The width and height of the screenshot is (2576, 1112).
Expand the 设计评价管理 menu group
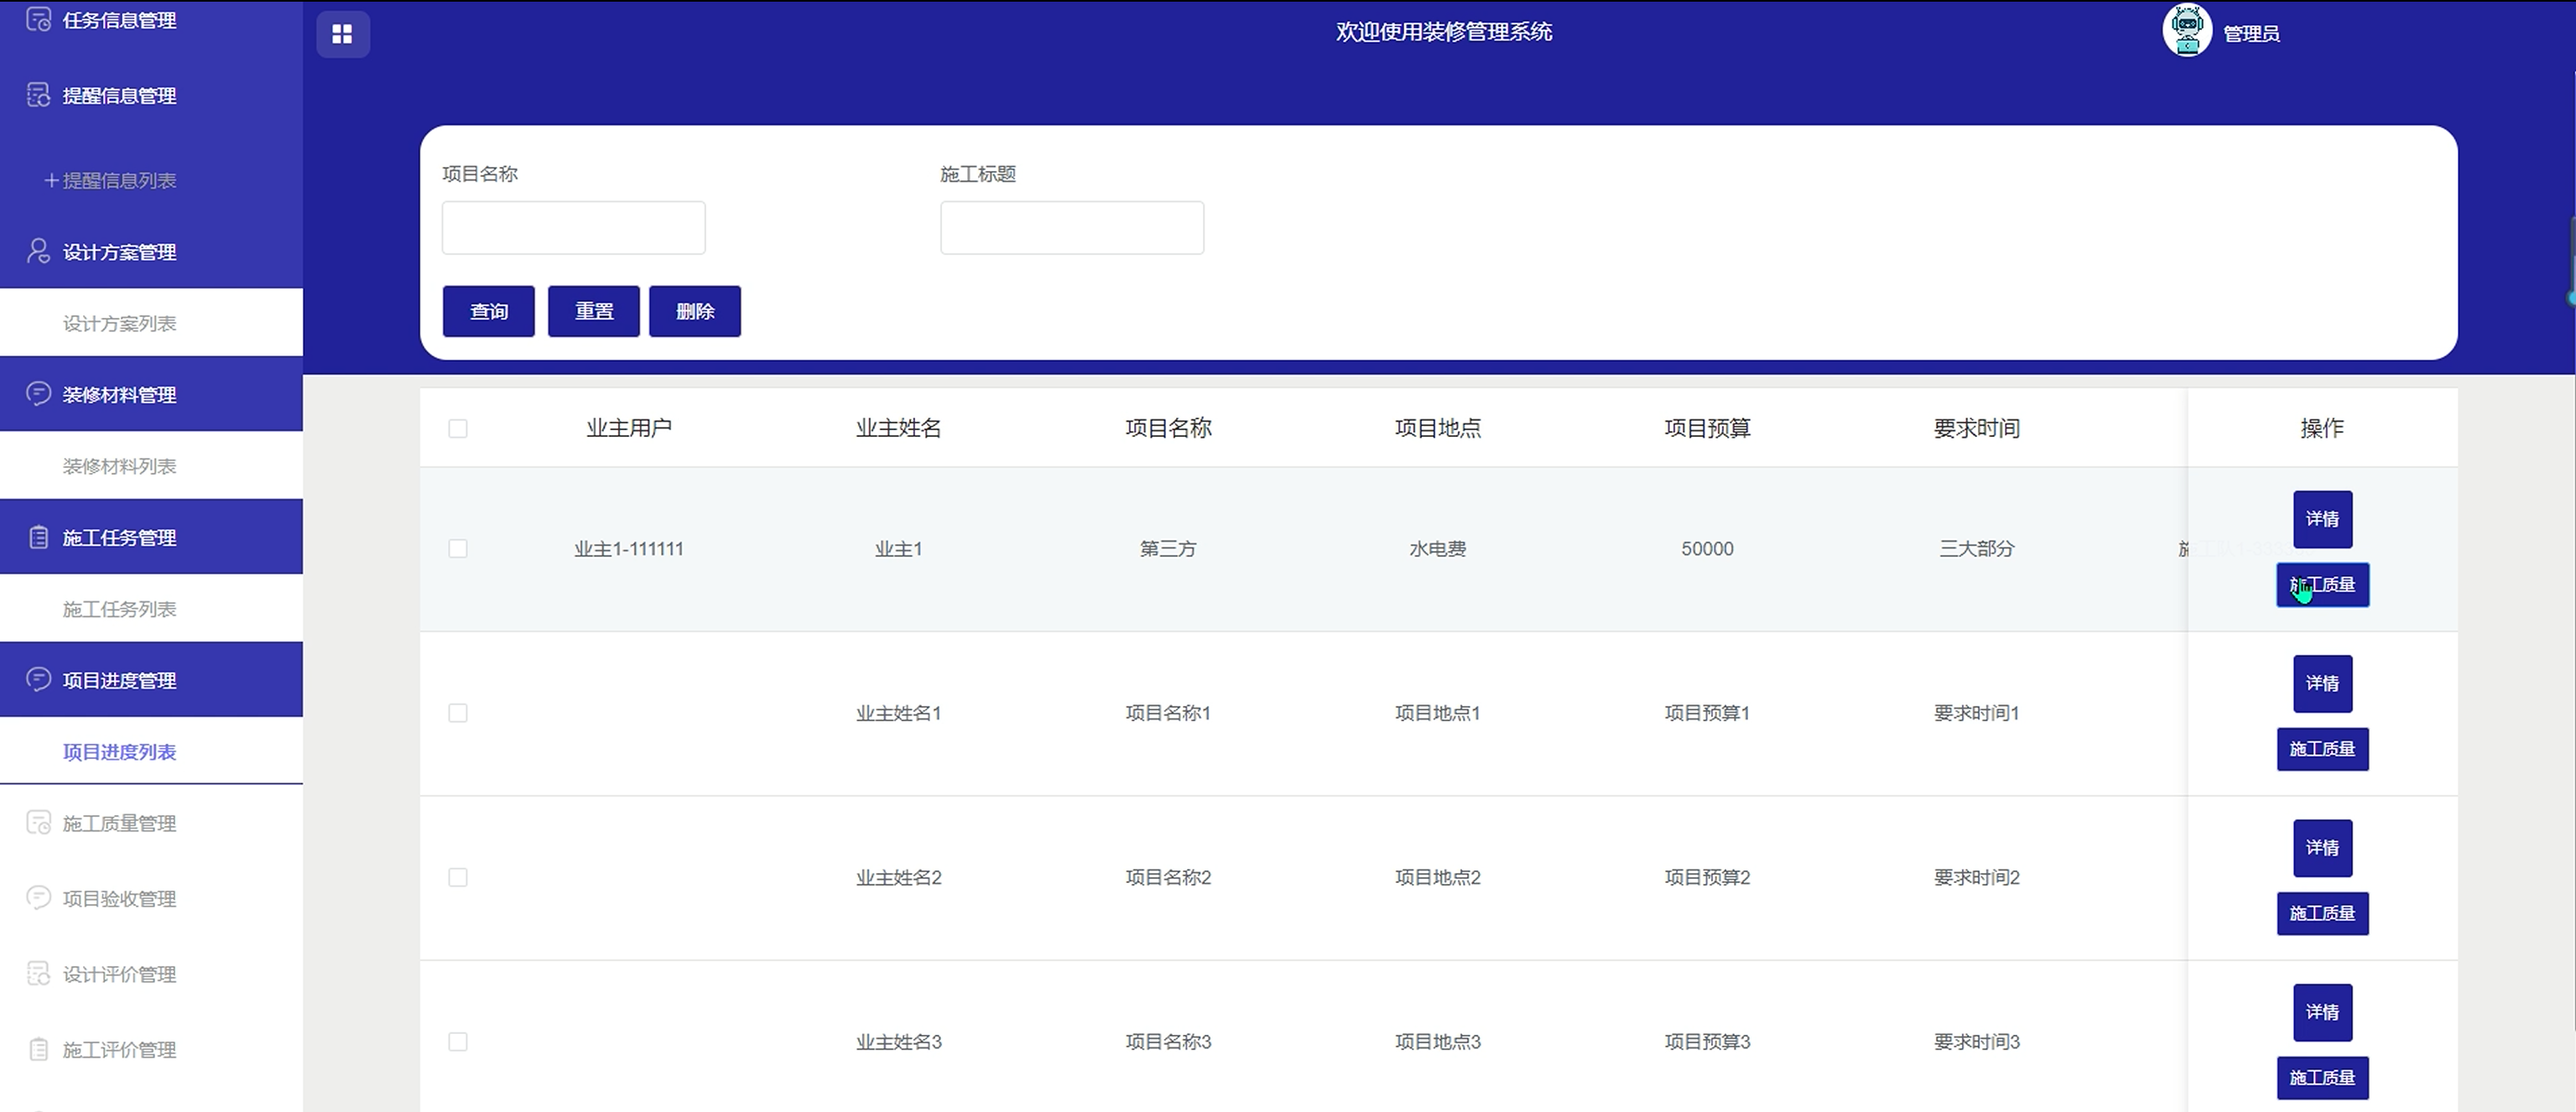(119, 974)
